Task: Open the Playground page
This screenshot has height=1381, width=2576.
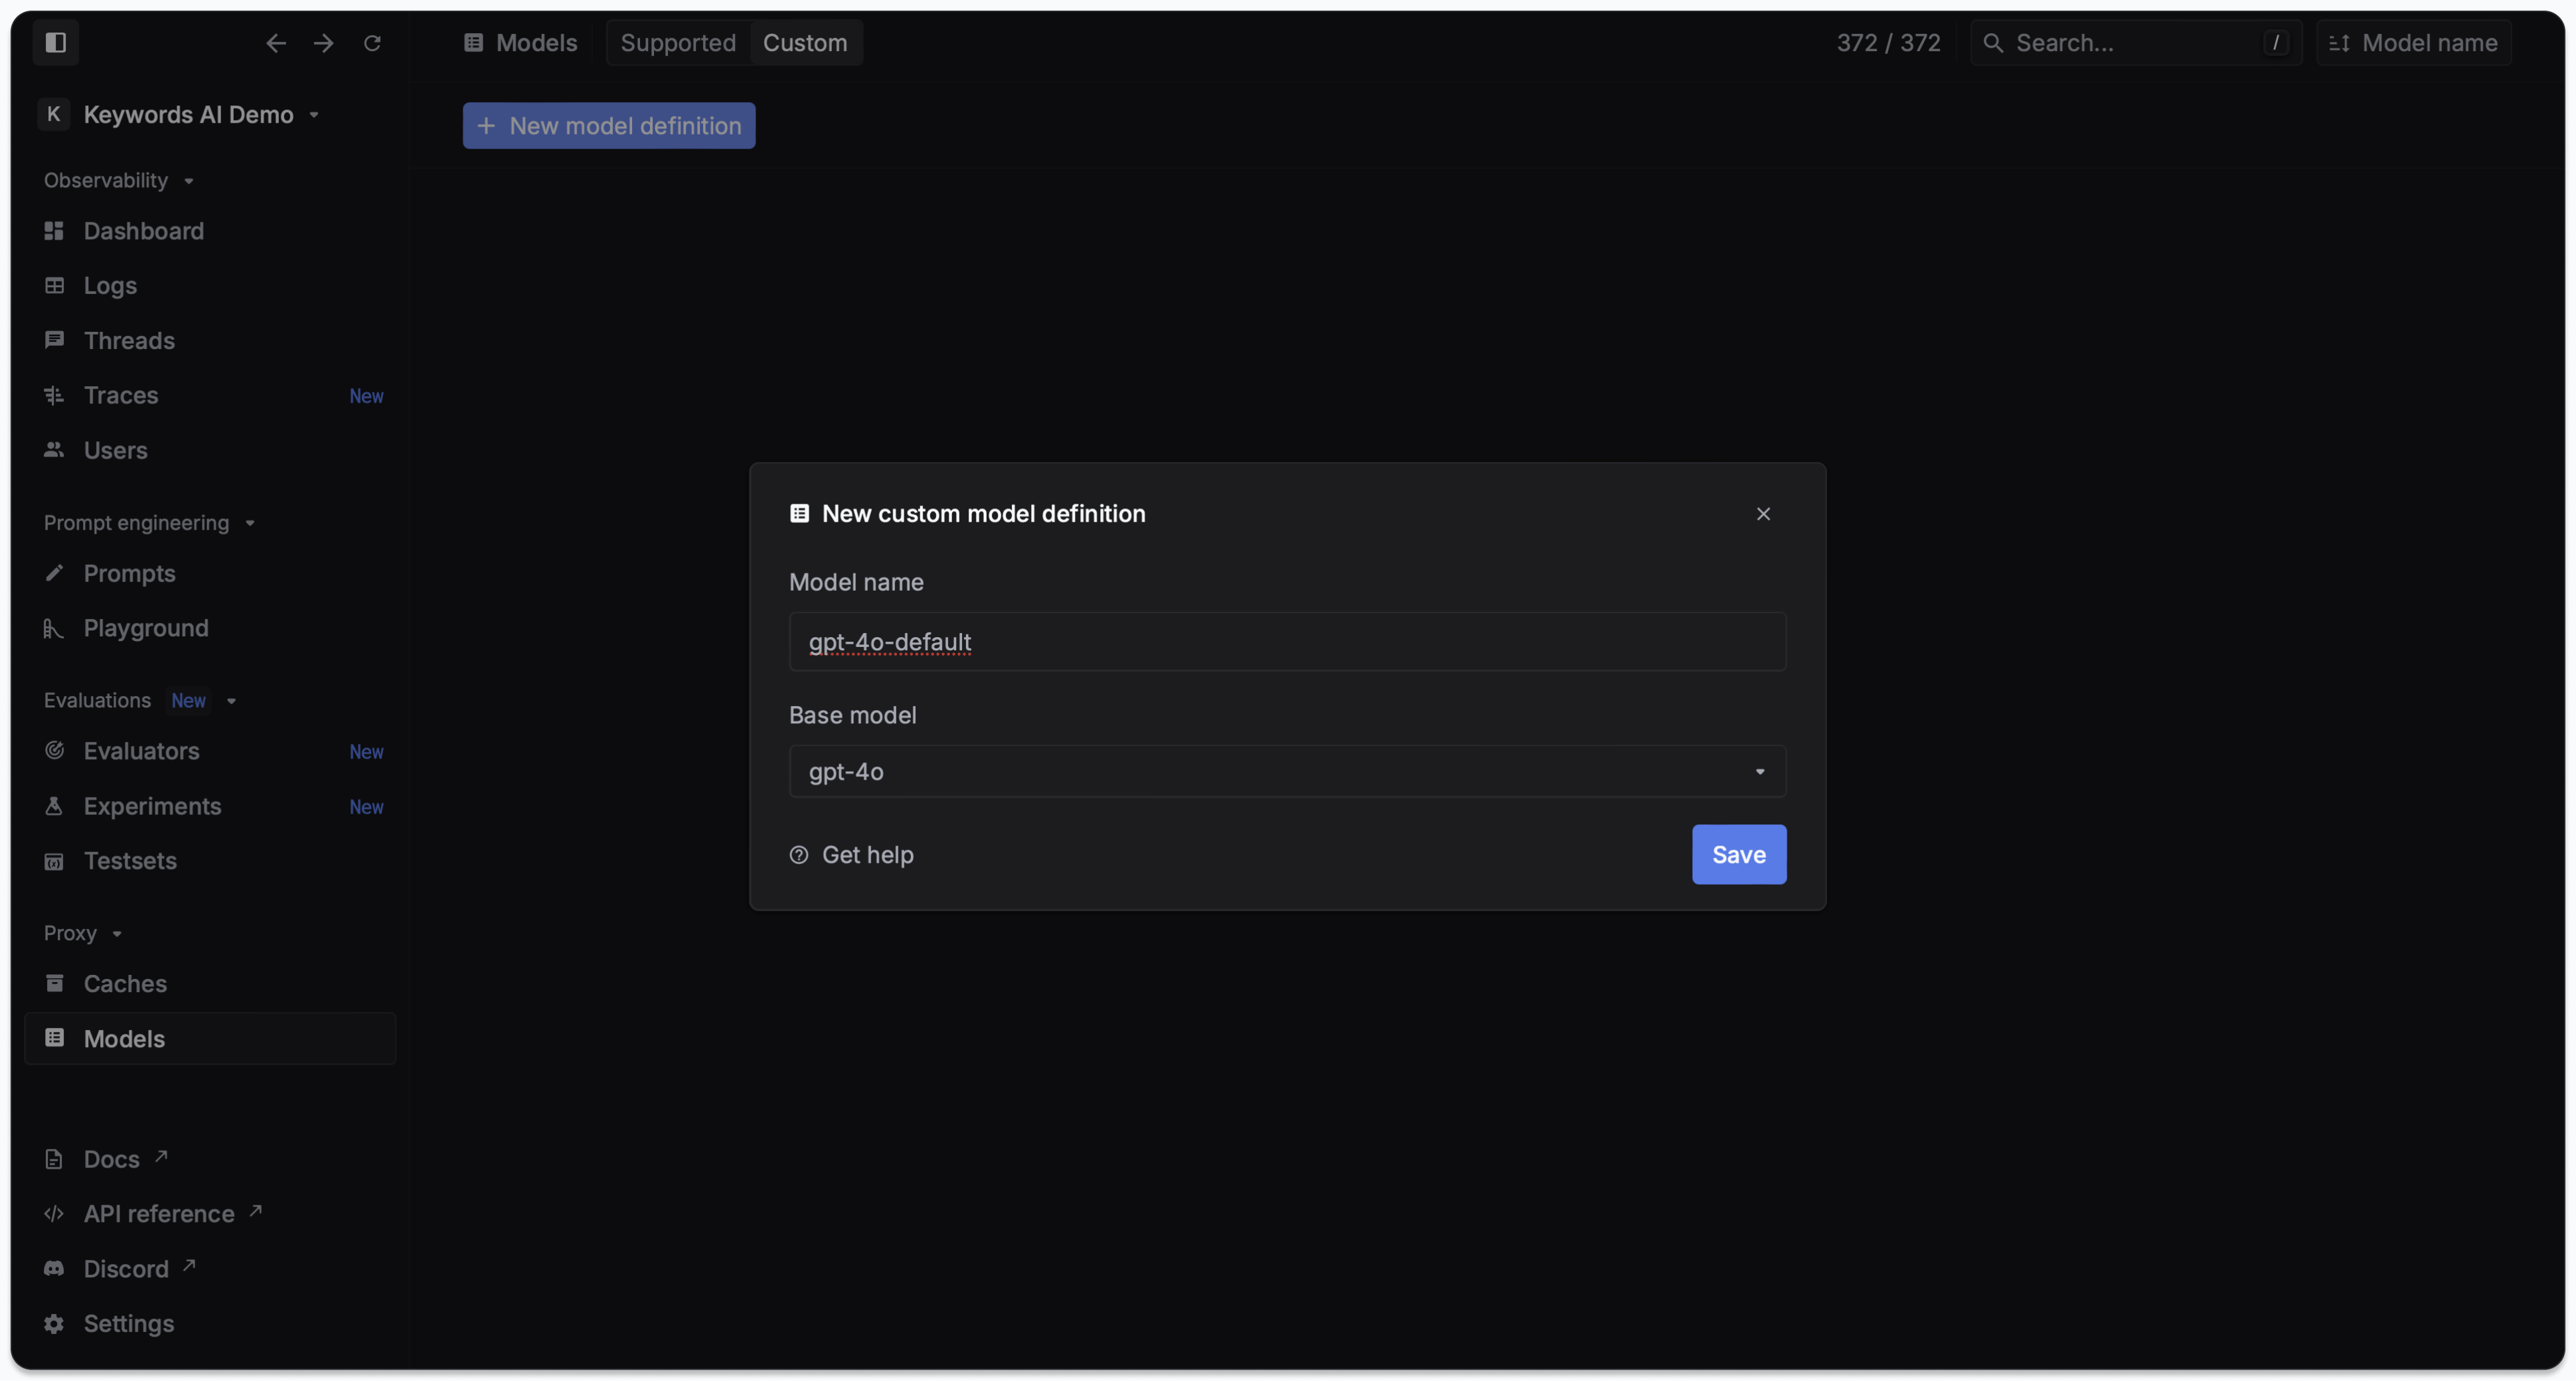Action: tap(210, 628)
